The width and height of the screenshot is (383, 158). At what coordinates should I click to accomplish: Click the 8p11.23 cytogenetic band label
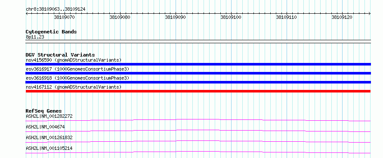(35, 37)
